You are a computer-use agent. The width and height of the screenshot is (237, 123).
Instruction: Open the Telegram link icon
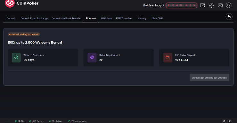[x=229, y=121]
